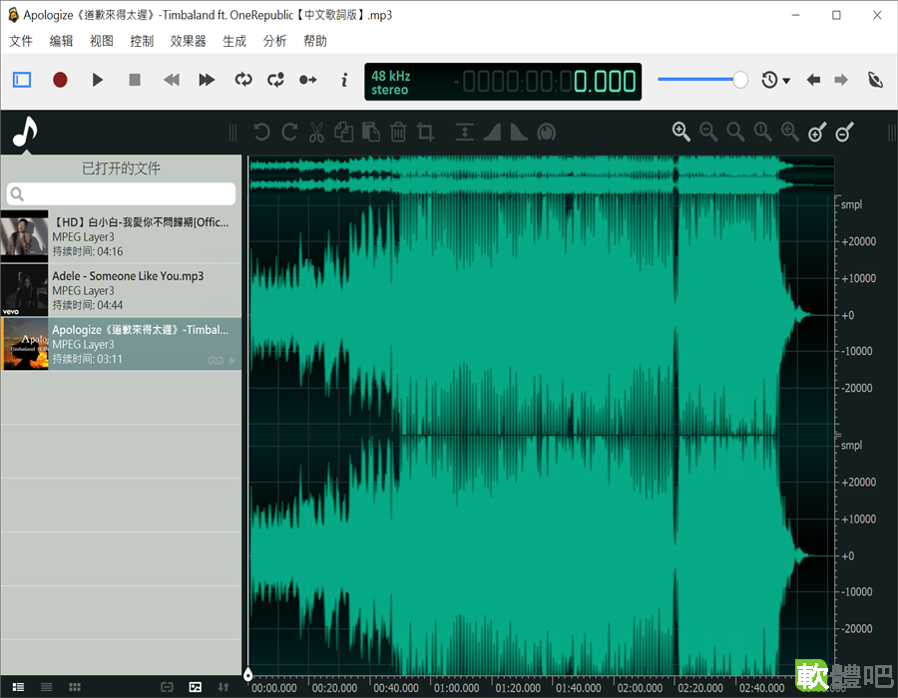Click the fifth magnifier zoom icon

tap(790, 132)
